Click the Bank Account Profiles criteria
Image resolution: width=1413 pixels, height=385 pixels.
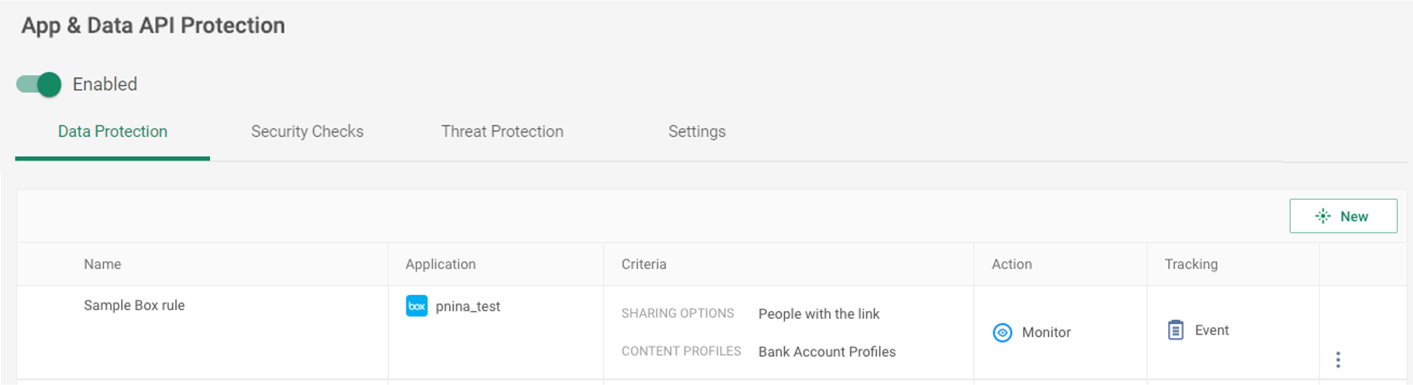[x=827, y=352]
